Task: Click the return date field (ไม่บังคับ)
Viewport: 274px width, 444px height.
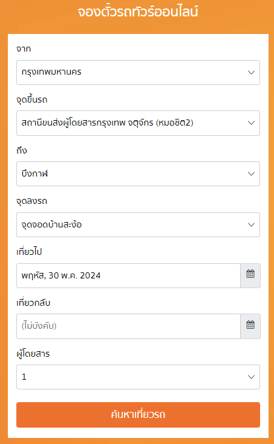Action: pyautogui.click(x=128, y=326)
